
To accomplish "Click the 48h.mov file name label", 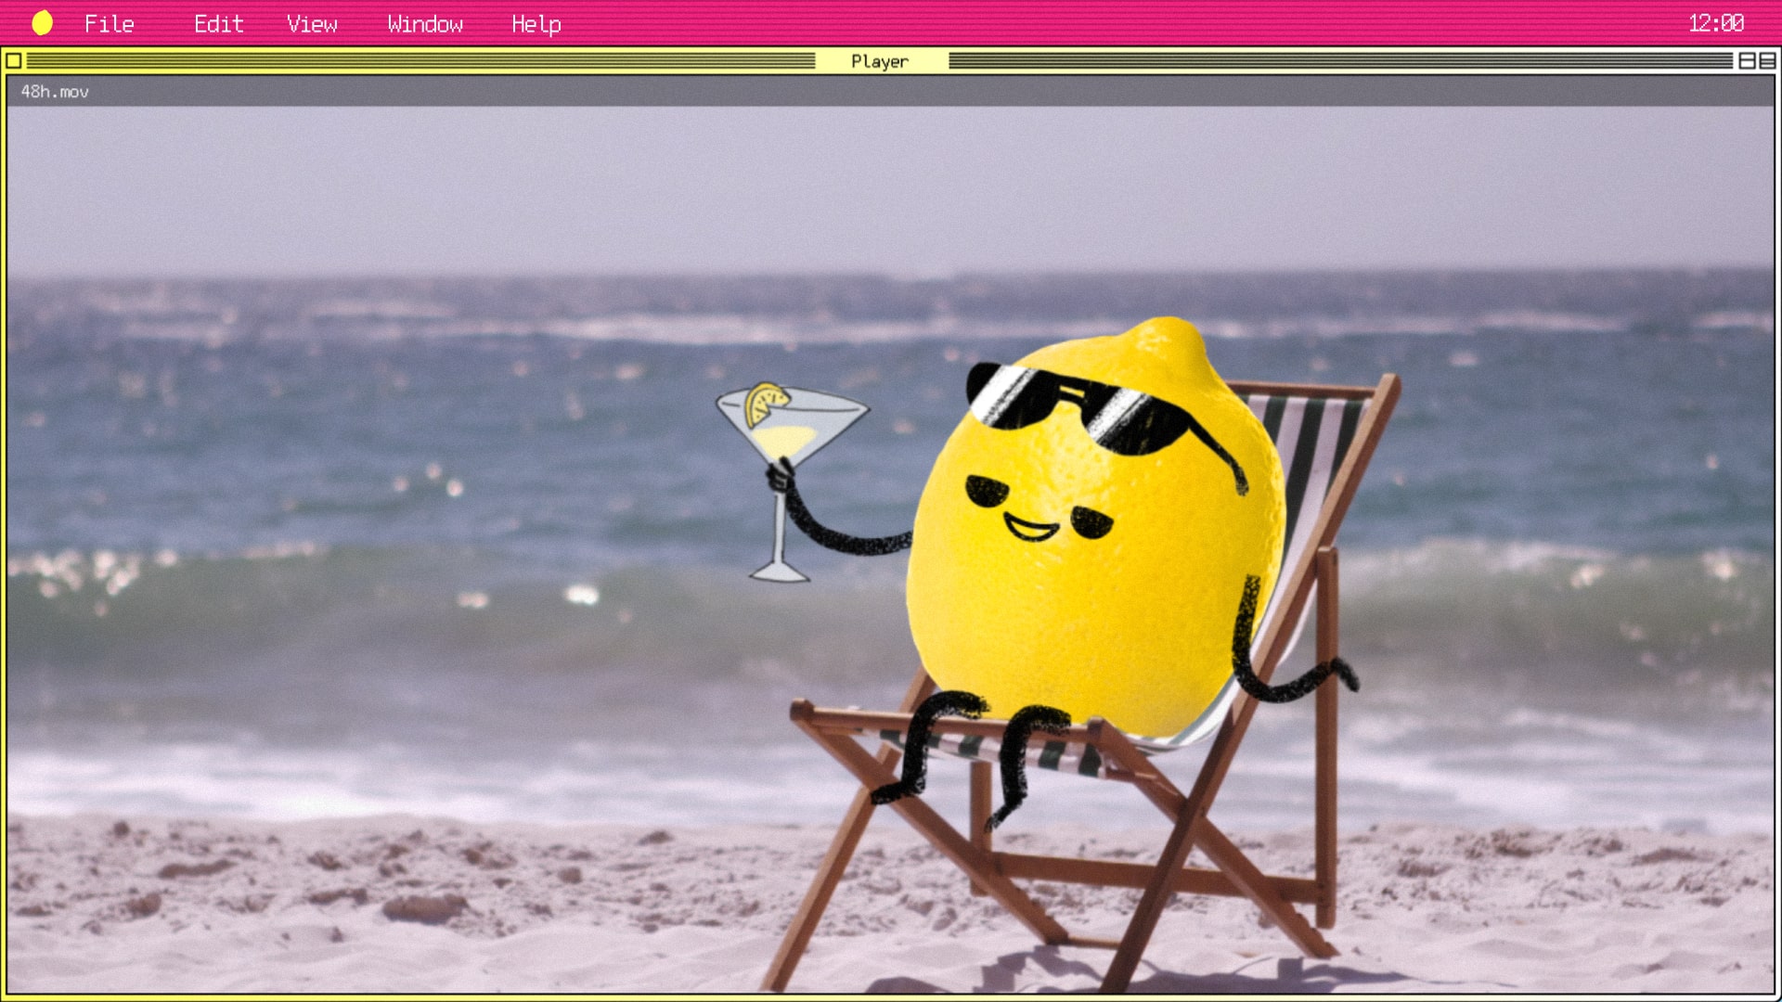I will [55, 91].
